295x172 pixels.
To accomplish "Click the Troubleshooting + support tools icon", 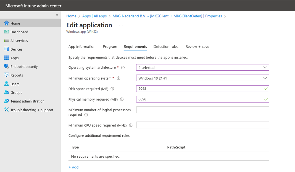I will pos(6,110).
